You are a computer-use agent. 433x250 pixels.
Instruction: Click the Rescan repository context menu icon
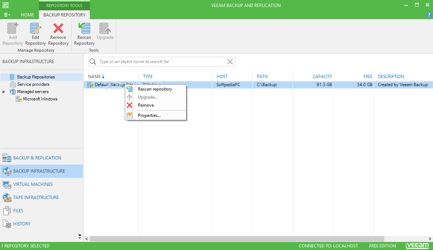tap(130, 89)
